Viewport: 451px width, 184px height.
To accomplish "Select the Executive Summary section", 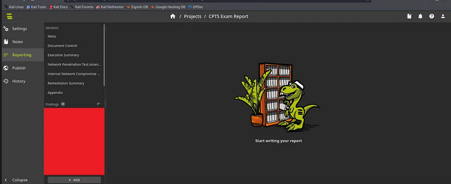I will pyautogui.click(x=74, y=55).
